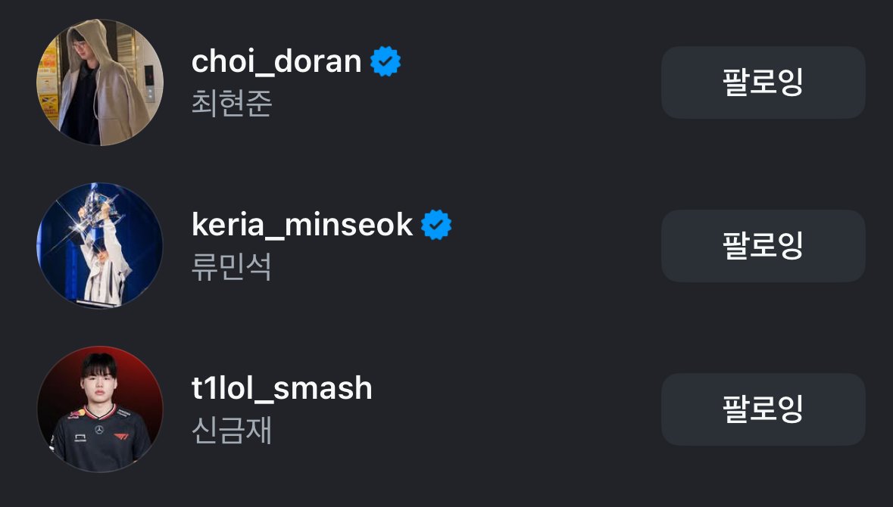
Task: Open choi_doran's profile picture
Action: point(100,82)
